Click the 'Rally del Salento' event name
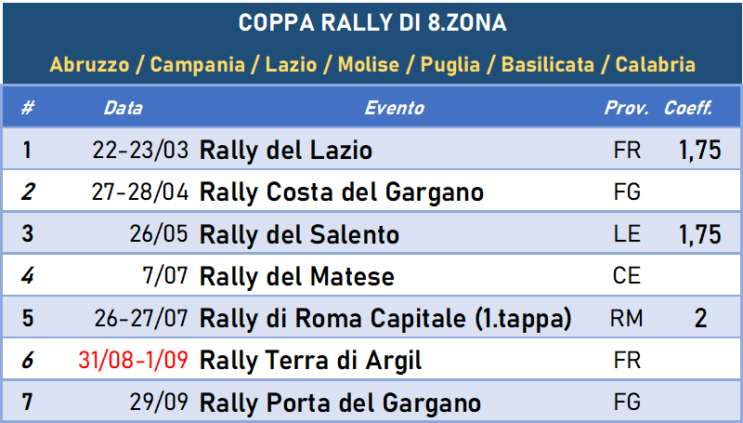 pos(299,234)
